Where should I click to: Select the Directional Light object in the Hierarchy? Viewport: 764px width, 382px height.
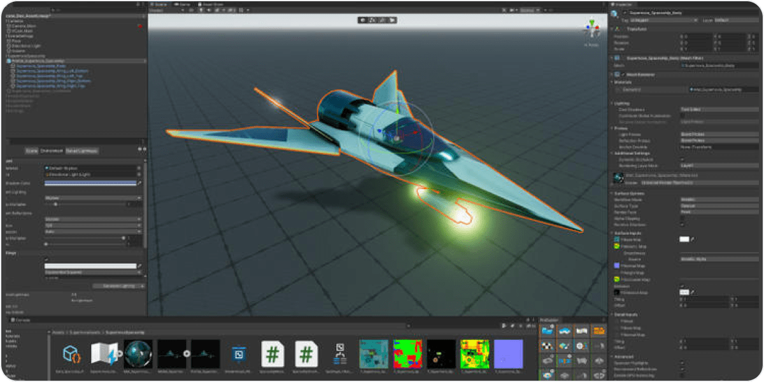tap(27, 46)
